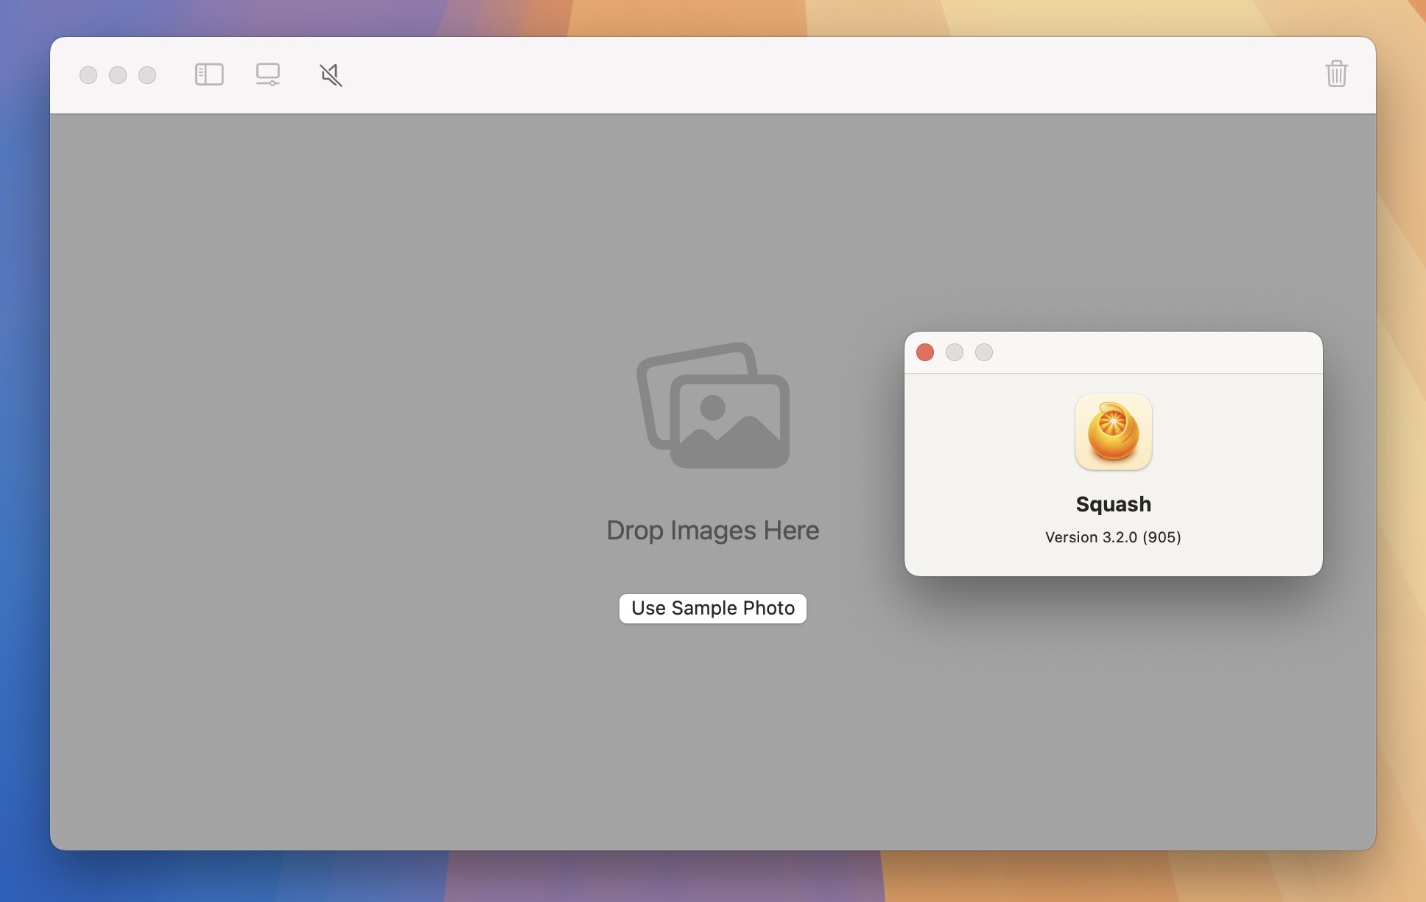The height and width of the screenshot is (902, 1426).
Task: Click the Squash app icon
Action: pos(1114,431)
